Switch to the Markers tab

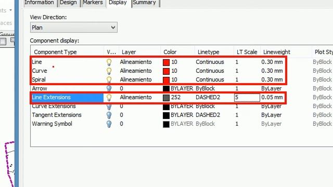point(93,3)
